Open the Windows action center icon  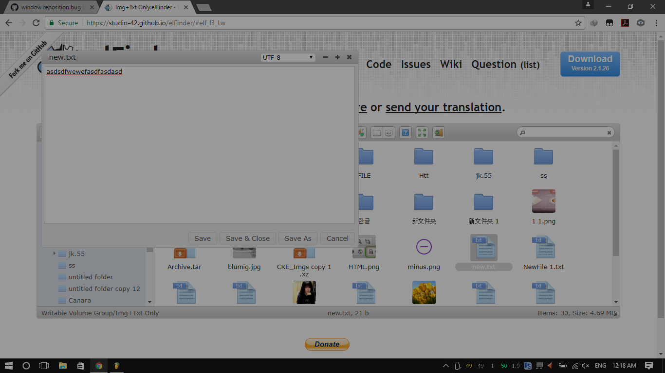(x=649, y=366)
